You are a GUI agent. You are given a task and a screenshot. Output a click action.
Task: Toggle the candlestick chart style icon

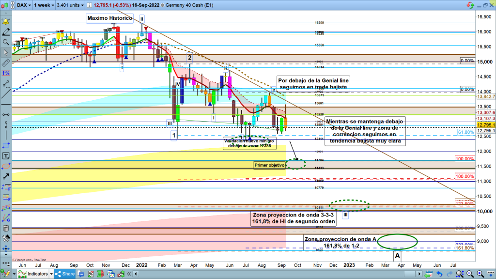point(5,5)
